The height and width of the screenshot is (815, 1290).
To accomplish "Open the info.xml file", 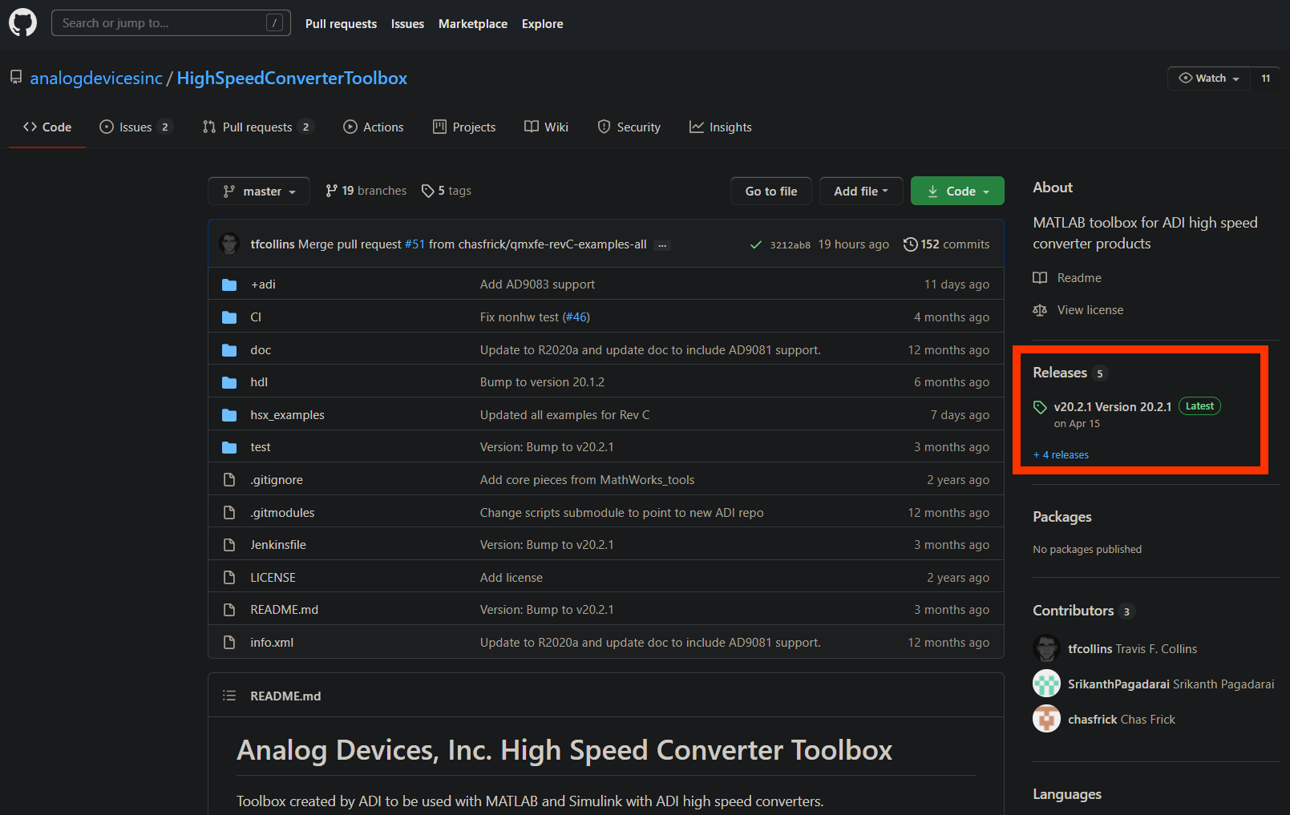I will pyautogui.click(x=272, y=643).
